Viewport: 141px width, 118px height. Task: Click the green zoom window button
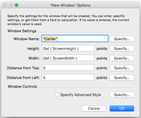tap(17, 5)
